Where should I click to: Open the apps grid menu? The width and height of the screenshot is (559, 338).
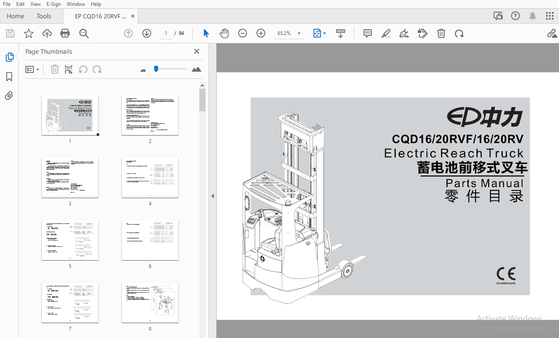pos(550,16)
